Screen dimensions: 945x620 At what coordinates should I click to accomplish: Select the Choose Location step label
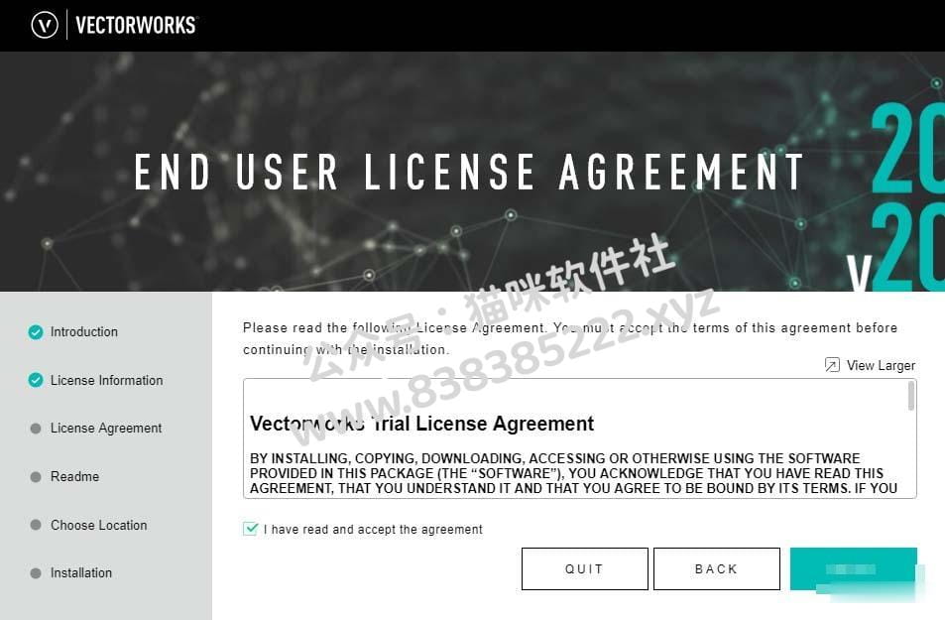(99, 525)
